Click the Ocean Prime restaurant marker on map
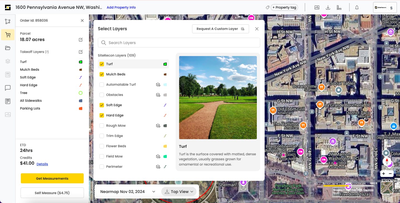 (x=321, y=87)
